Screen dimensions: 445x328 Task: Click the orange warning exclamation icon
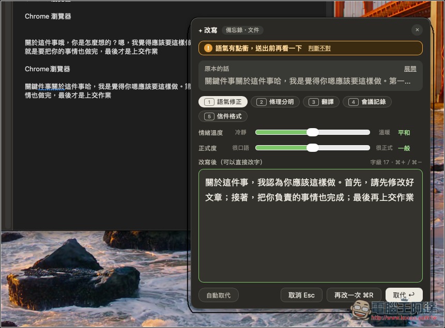click(x=208, y=48)
